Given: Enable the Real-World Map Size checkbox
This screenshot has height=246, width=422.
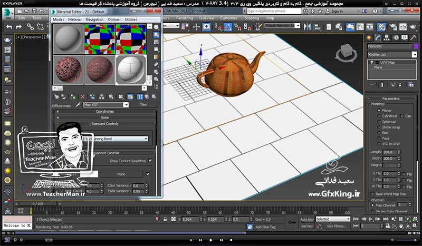Looking at the screenshot, I should pos(372,194).
